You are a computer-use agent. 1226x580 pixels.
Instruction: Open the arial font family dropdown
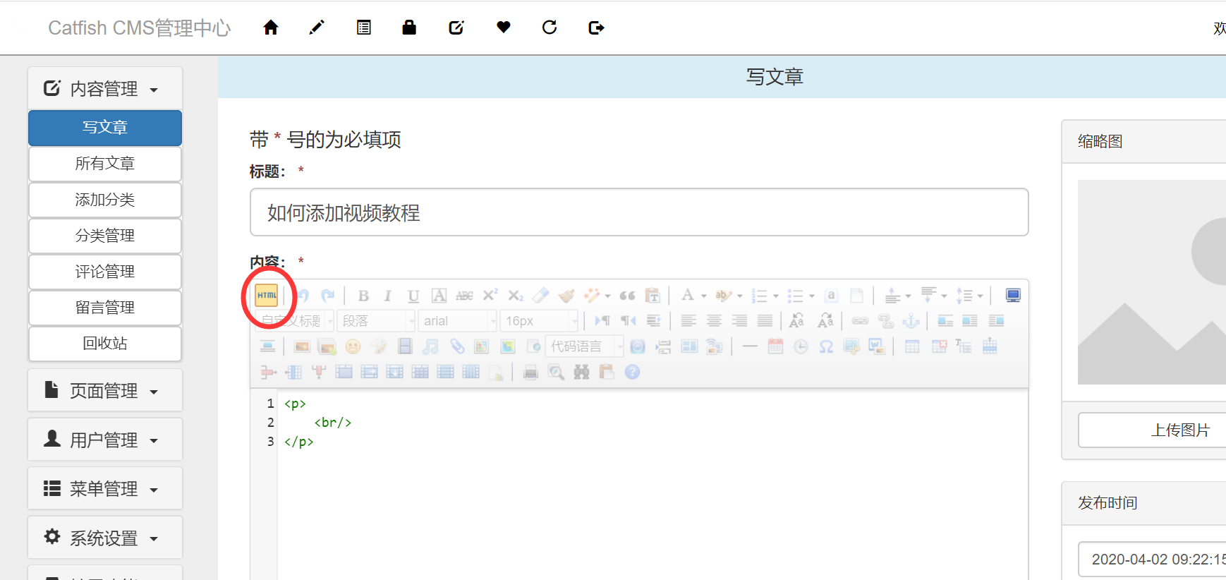(457, 321)
